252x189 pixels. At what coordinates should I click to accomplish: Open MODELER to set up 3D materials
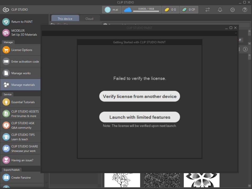point(20,32)
